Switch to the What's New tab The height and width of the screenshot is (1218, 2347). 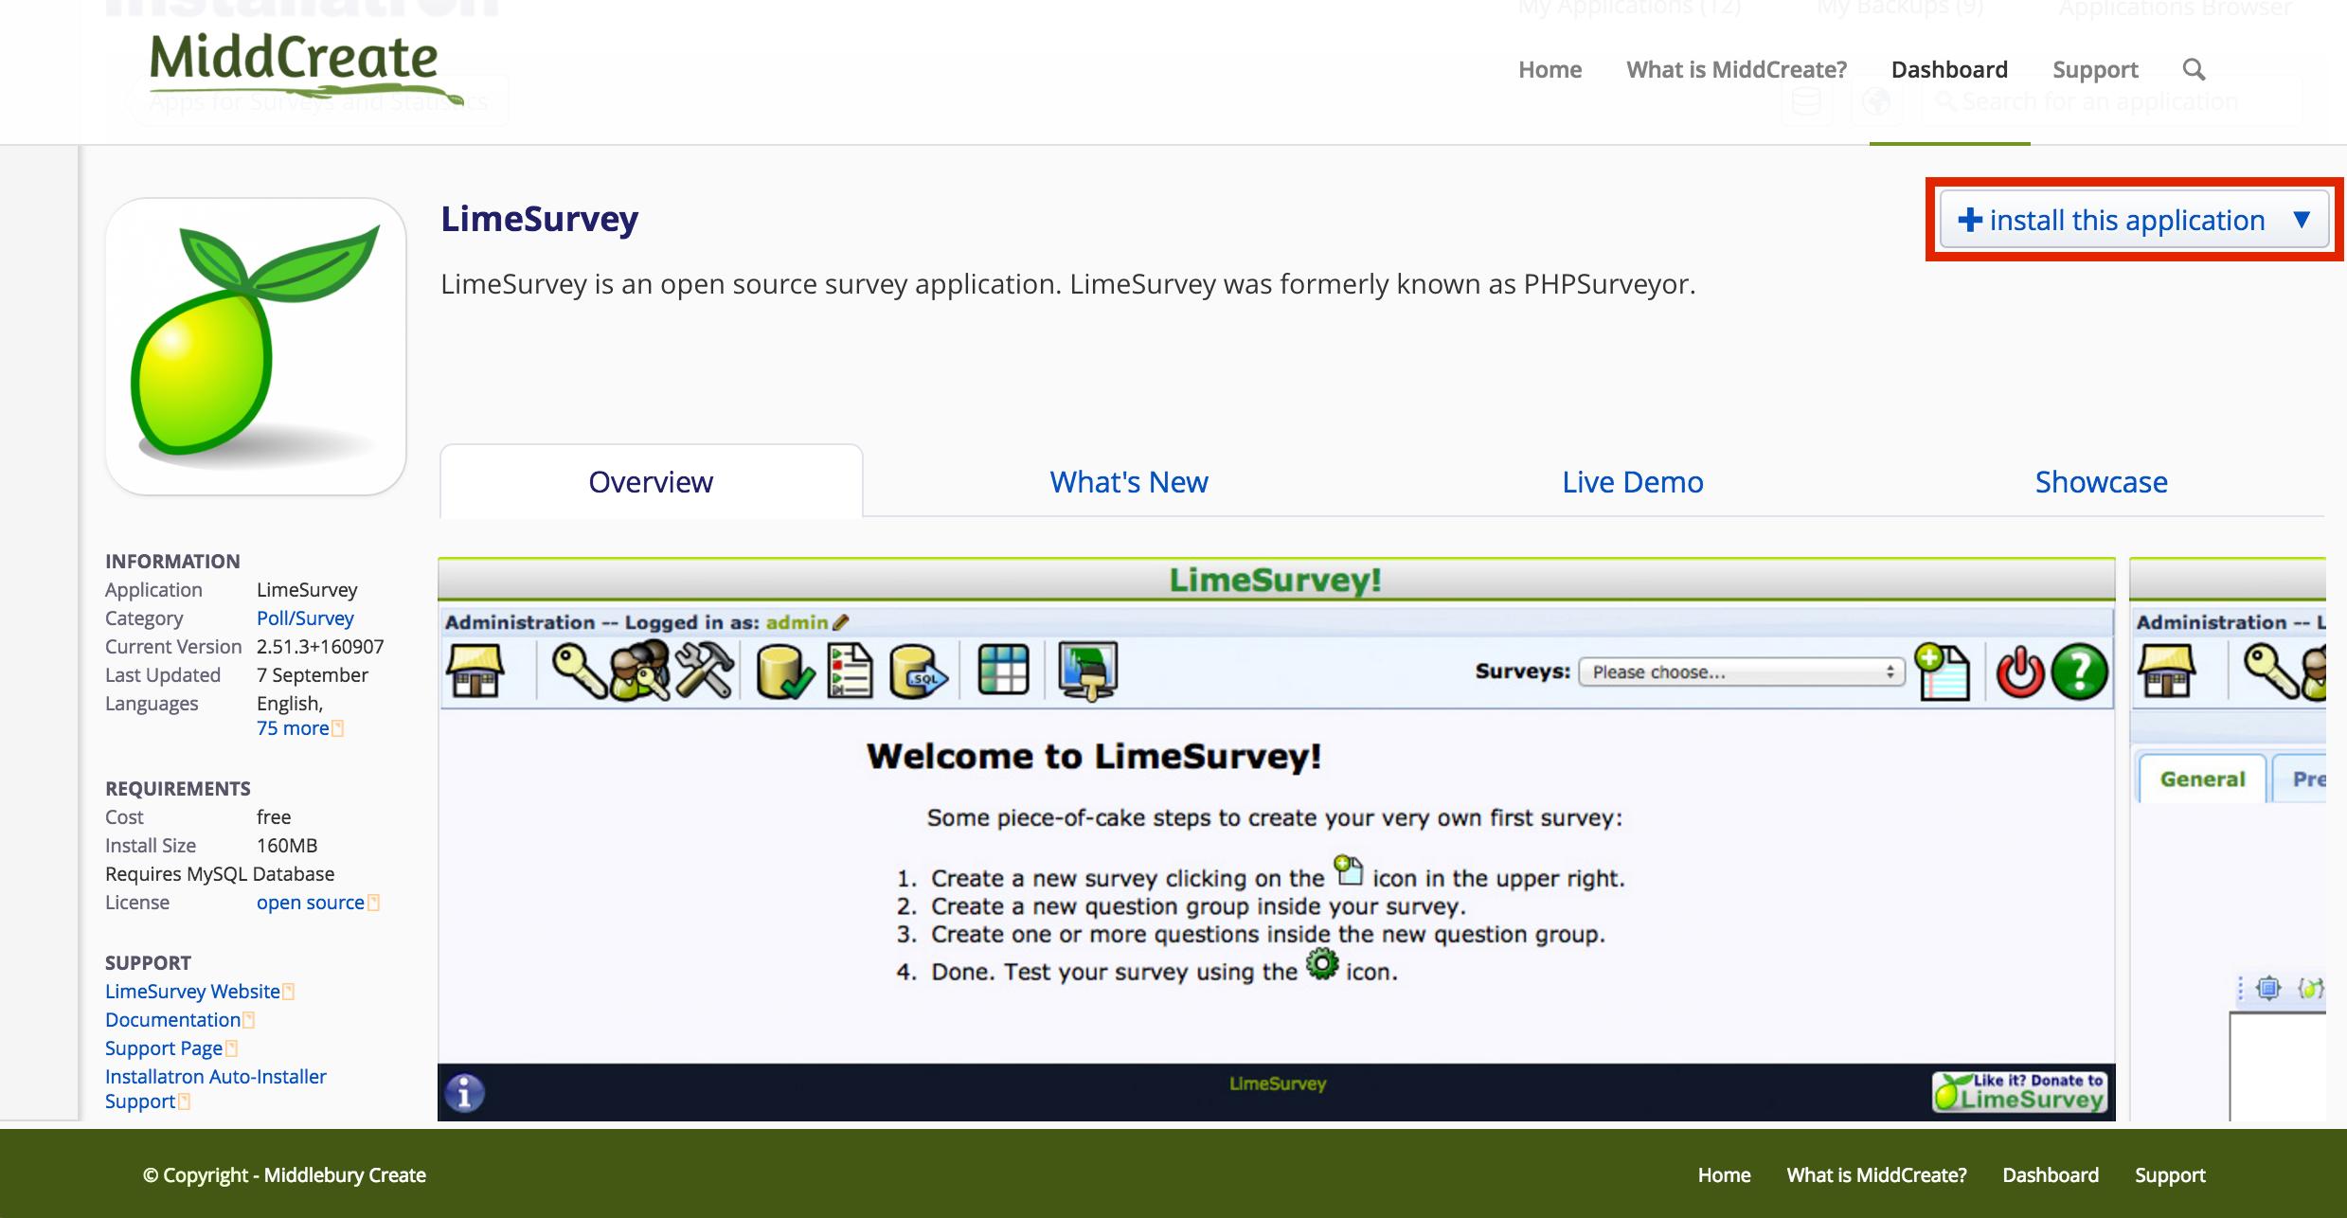pyautogui.click(x=1128, y=482)
